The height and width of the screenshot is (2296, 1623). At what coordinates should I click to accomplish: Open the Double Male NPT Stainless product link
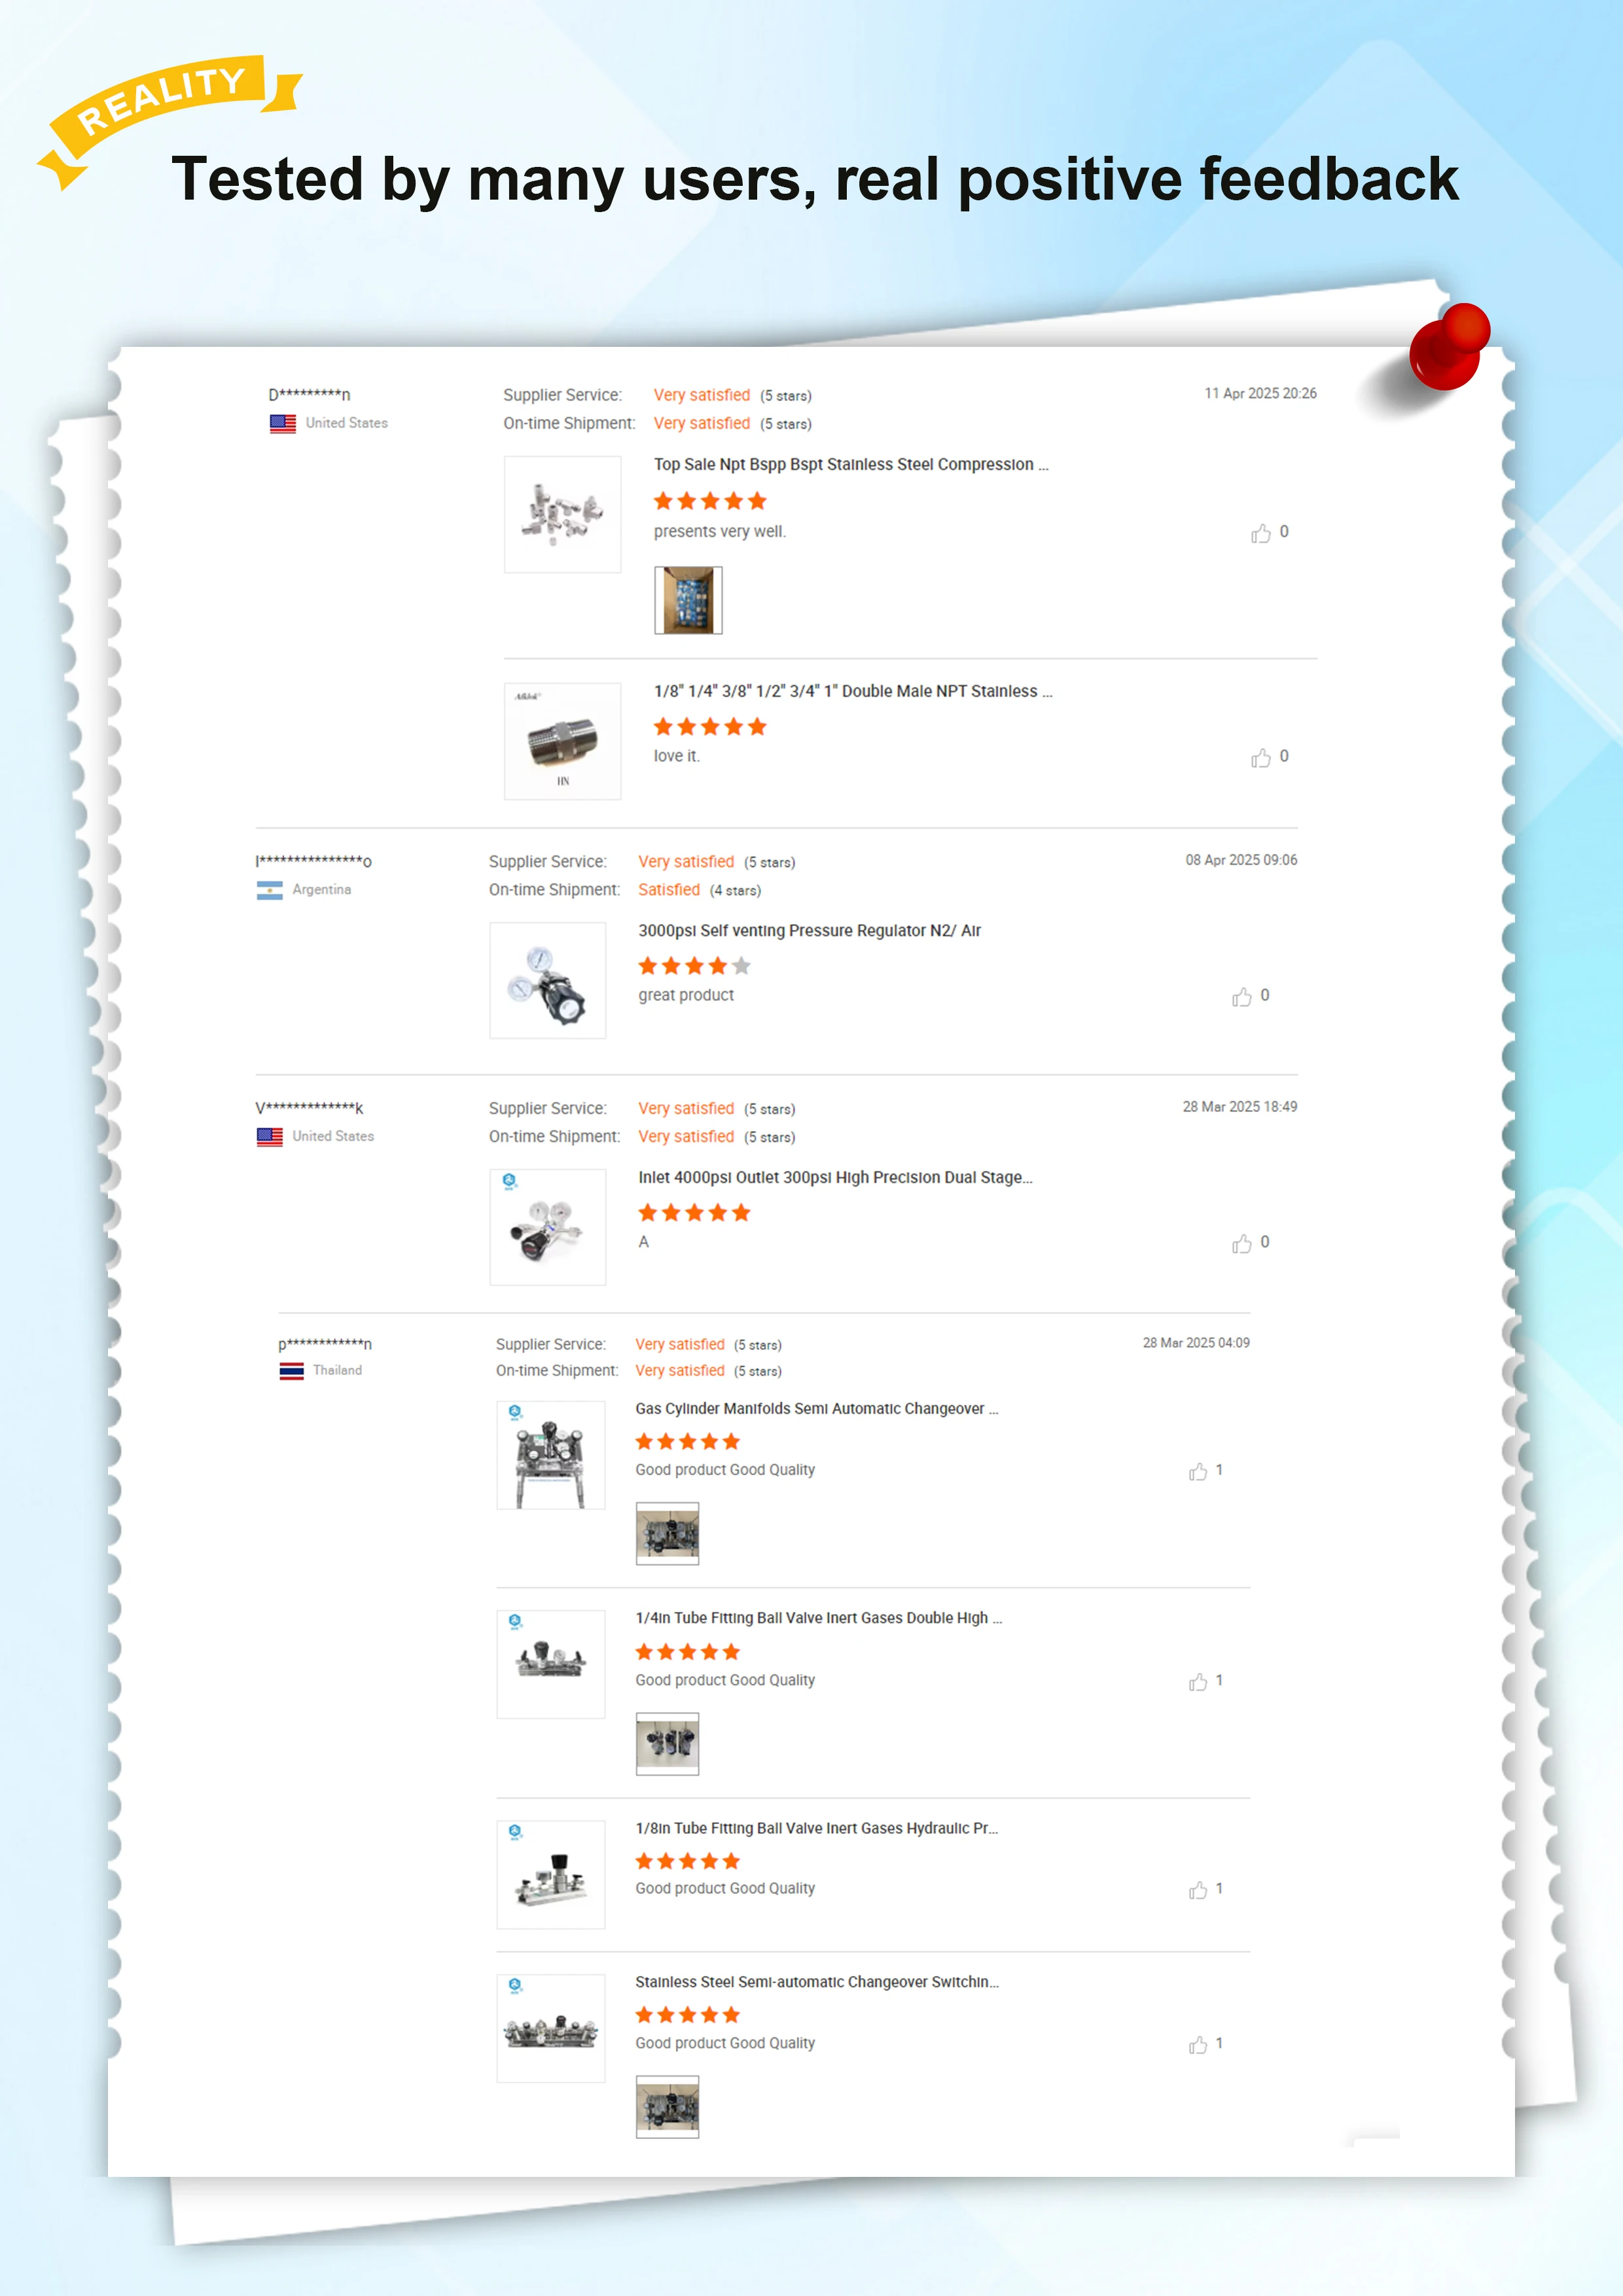[x=853, y=691]
